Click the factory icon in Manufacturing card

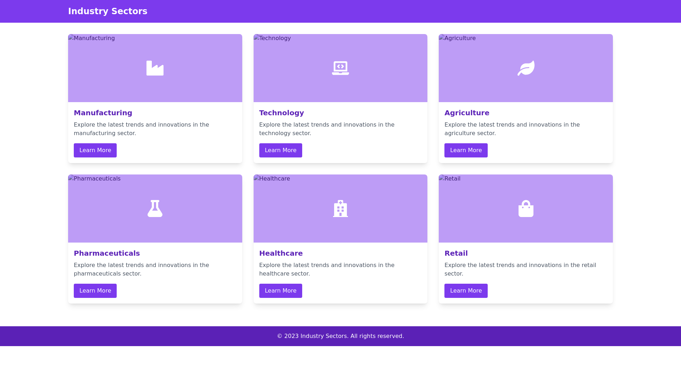click(x=155, y=68)
